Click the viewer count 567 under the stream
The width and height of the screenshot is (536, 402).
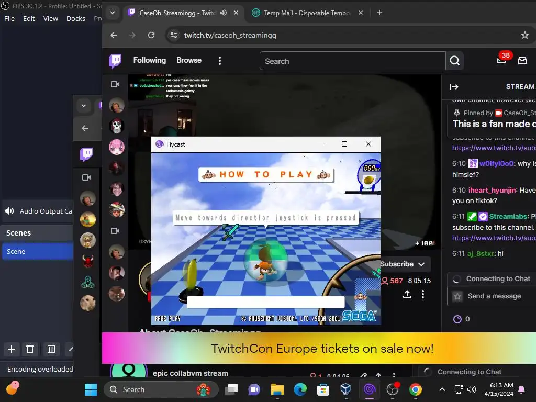392,281
